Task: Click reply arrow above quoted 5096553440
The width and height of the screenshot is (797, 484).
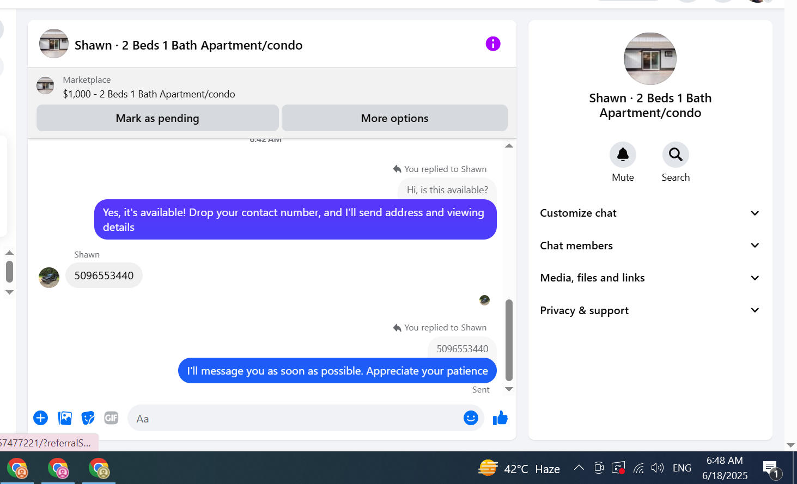Action: tap(397, 328)
